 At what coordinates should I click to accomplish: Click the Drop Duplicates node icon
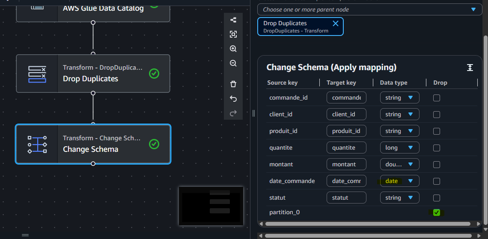point(37,74)
